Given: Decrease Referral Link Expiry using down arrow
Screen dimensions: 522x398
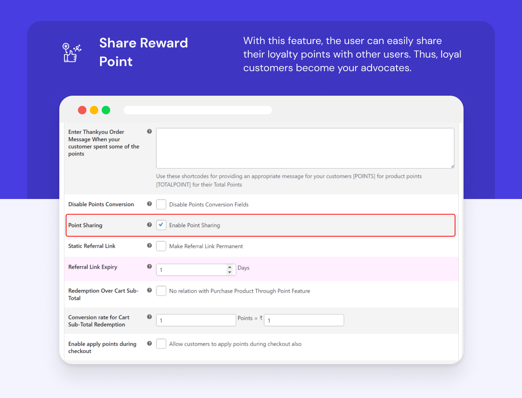Looking at the screenshot, I should coord(230,272).
